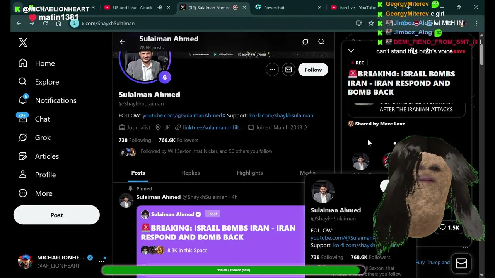Viewport: 495px width, 278px height.
Task: Click the $98.00 / $100.00 donation progress bar
Action: point(234,270)
